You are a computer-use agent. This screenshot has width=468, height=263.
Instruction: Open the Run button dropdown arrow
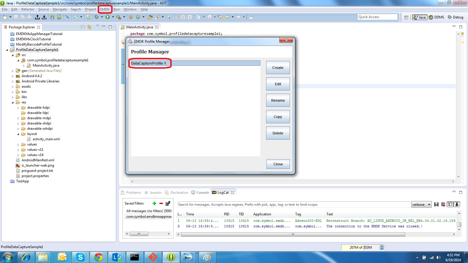(x=113, y=17)
